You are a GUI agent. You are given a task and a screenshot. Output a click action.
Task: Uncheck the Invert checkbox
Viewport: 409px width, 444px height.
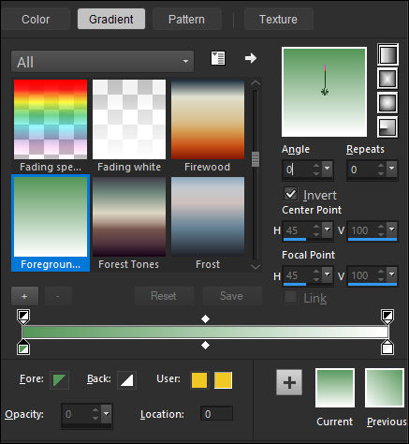pyautogui.click(x=290, y=194)
